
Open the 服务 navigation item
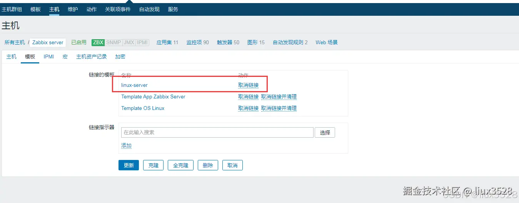(173, 9)
